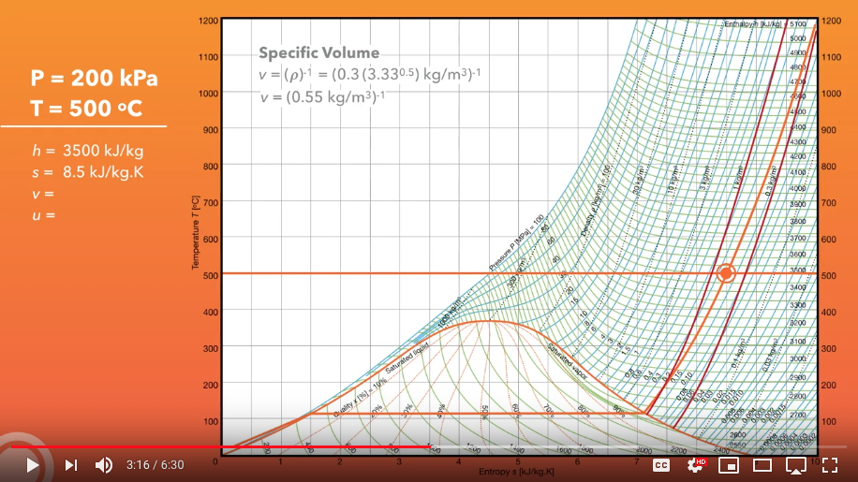
Task: Open the cast to screen icon
Action: click(x=796, y=465)
